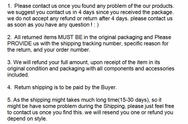Click the list number "3."
Image resolution: width=188 pixels, height=124 pixels.
(10, 62)
